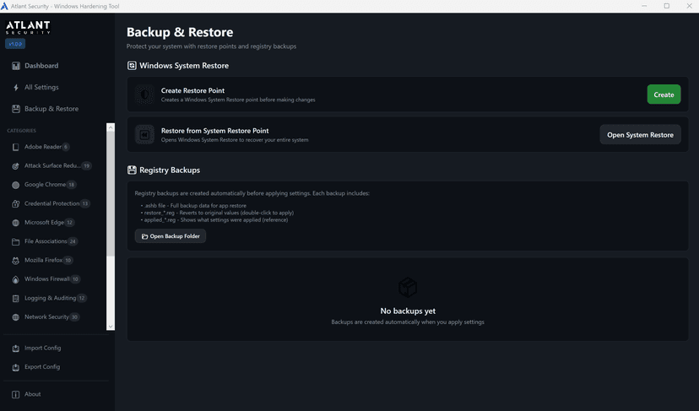
Task: Click the Logging & Auditing clipboard icon
Action: (x=15, y=298)
